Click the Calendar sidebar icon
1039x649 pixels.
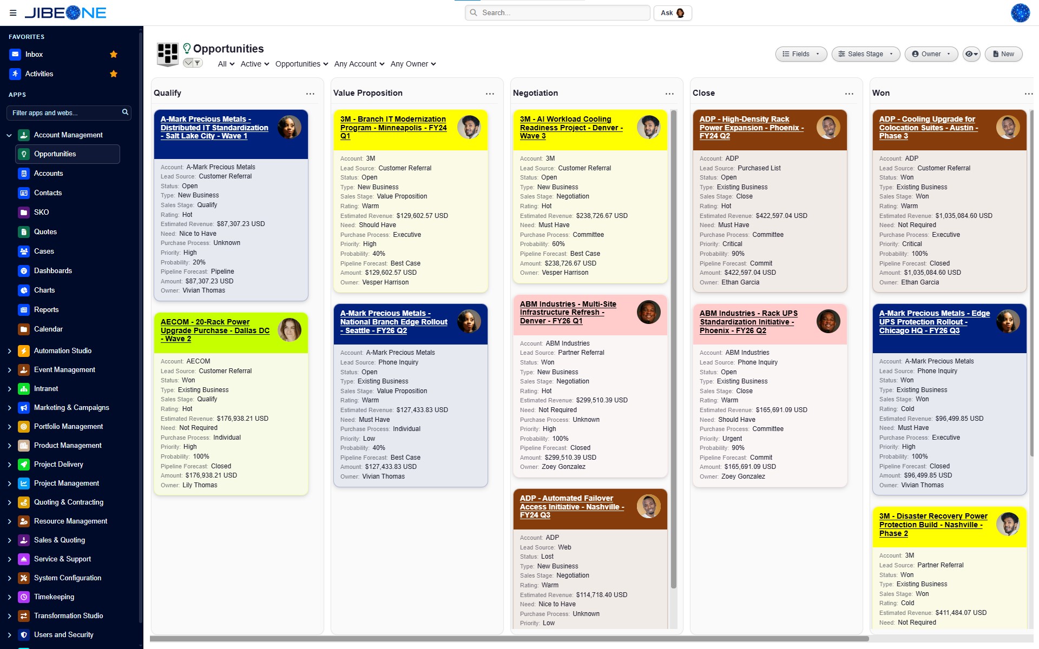pyautogui.click(x=24, y=329)
